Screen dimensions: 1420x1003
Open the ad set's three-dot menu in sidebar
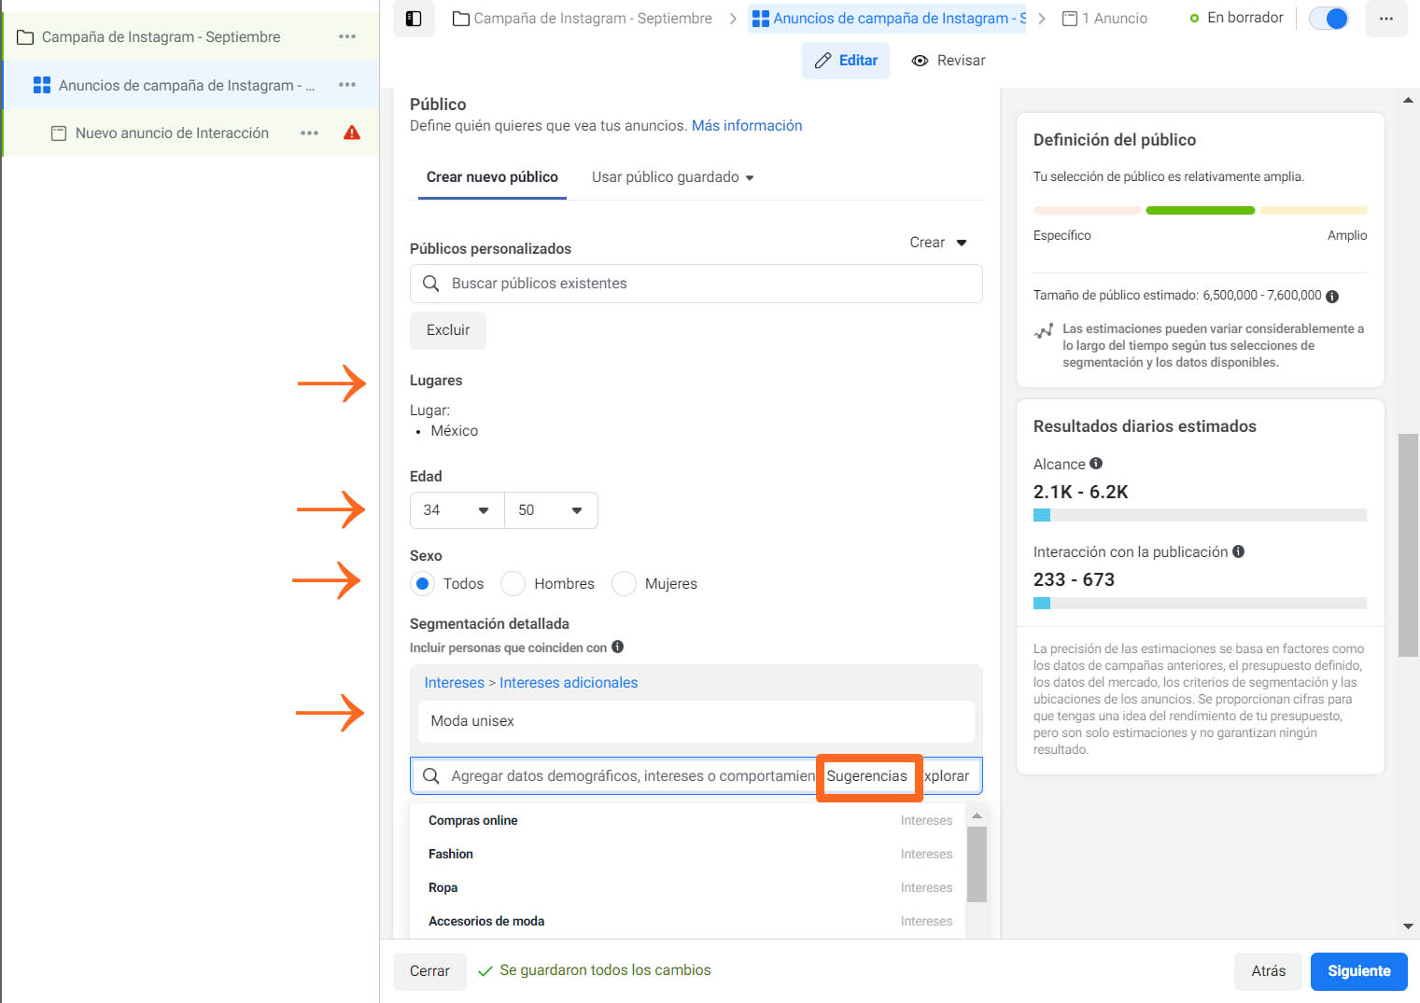pyautogui.click(x=347, y=85)
